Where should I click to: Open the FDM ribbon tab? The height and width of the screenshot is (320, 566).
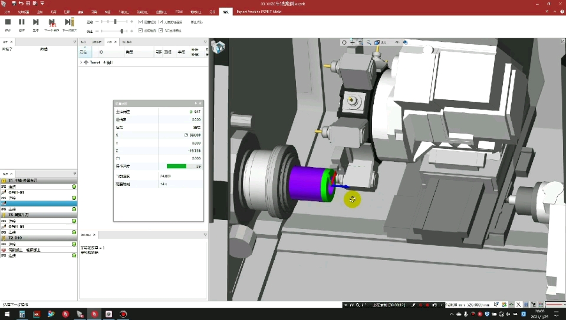click(179, 12)
